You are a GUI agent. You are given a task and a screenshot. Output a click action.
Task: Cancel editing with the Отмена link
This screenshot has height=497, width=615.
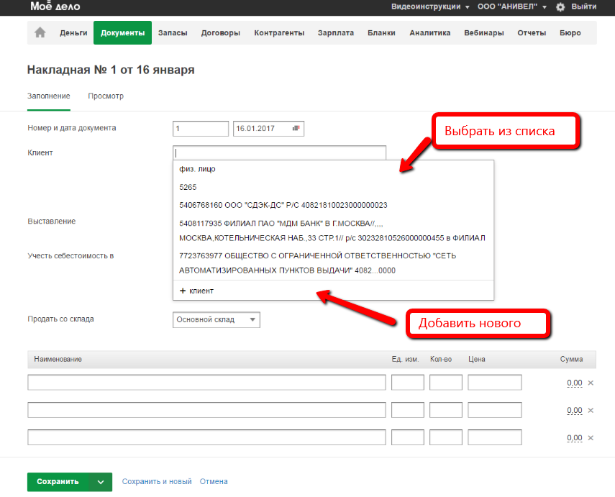(214, 482)
